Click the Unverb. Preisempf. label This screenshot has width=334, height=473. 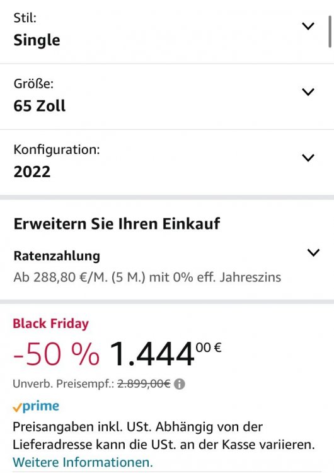pos(63,384)
